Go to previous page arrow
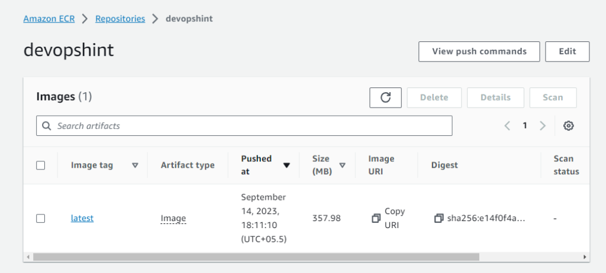The height and width of the screenshot is (273, 606). (507, 125)
